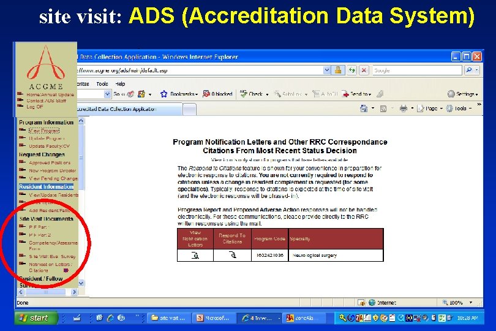Click the red Stop X icon
Image resolution: width=496 pixels, height=331 pixels.
pyautogui.click(x=364, y=70)
